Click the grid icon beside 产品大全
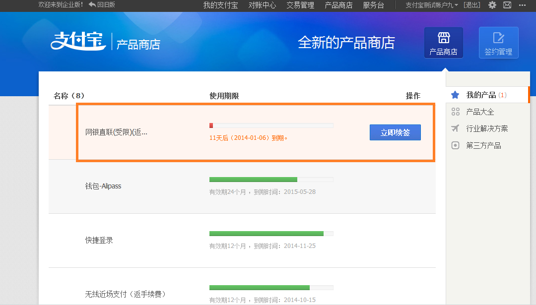536x305 pixels. pos(455,112)
